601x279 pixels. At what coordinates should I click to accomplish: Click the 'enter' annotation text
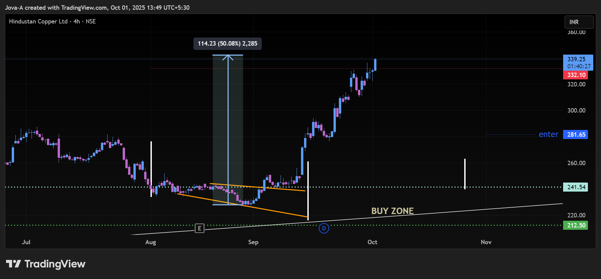548,134
